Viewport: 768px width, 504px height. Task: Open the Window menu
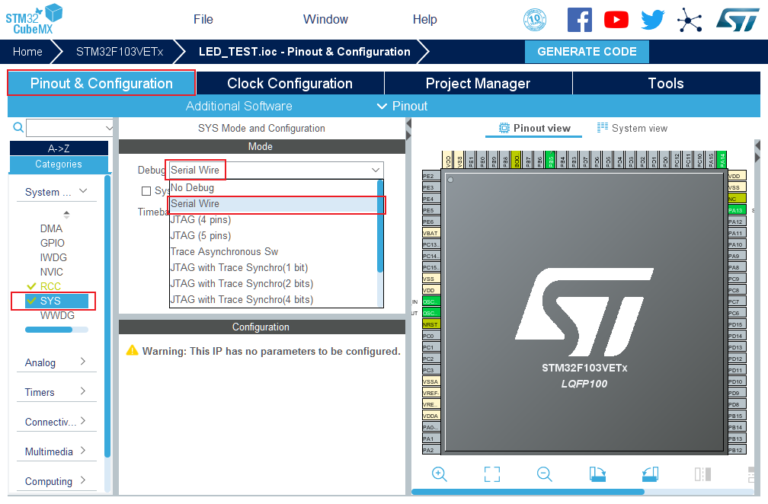coord(326,20)
